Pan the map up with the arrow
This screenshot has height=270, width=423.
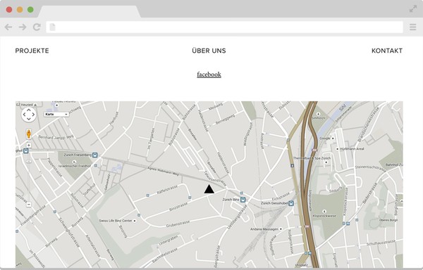(x=29, y=110)
